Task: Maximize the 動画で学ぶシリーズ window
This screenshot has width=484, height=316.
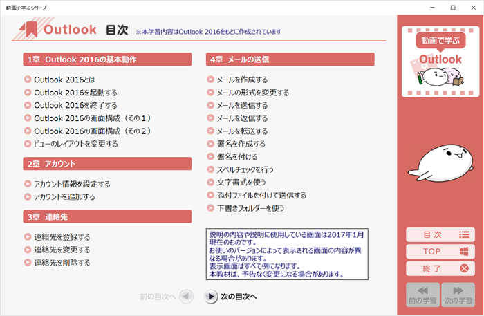Action: tap(453, 8)
